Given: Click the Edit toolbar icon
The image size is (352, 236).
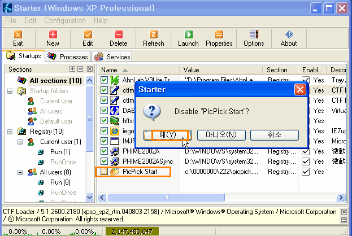Looking at the screenshot, I should [88, 34].
